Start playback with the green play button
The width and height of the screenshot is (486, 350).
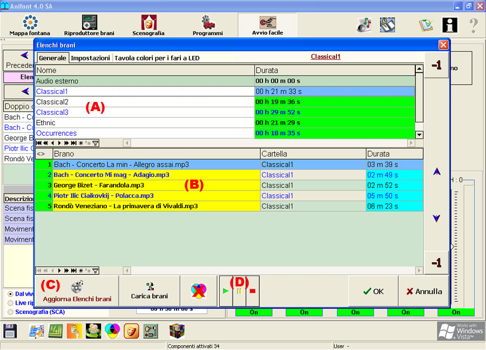(x=226, y=291)
